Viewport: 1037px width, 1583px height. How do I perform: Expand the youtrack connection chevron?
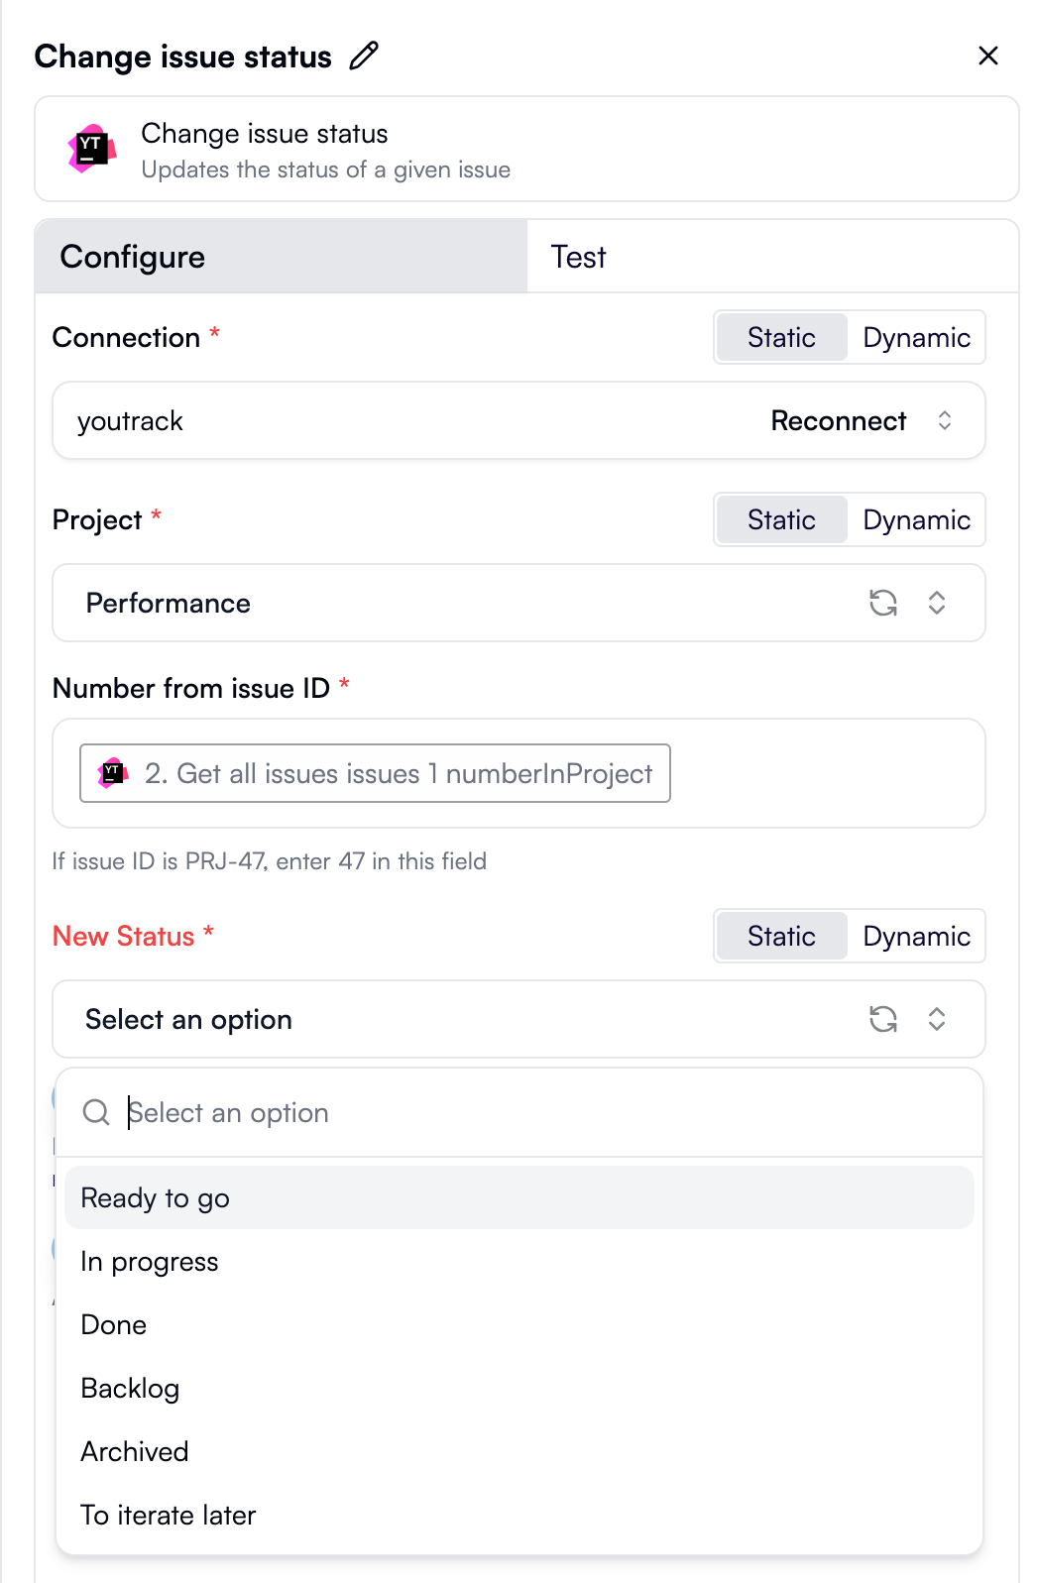(945, 420)
